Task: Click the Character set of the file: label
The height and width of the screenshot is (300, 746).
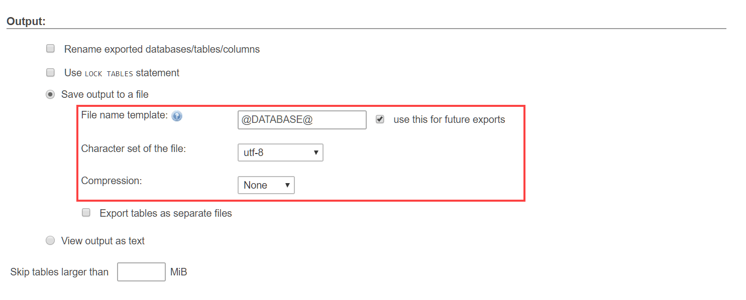Action: pyautogui.click(x=134, y=148)
